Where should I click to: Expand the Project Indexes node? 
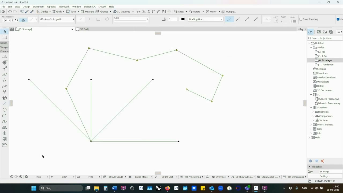(311, 125)
